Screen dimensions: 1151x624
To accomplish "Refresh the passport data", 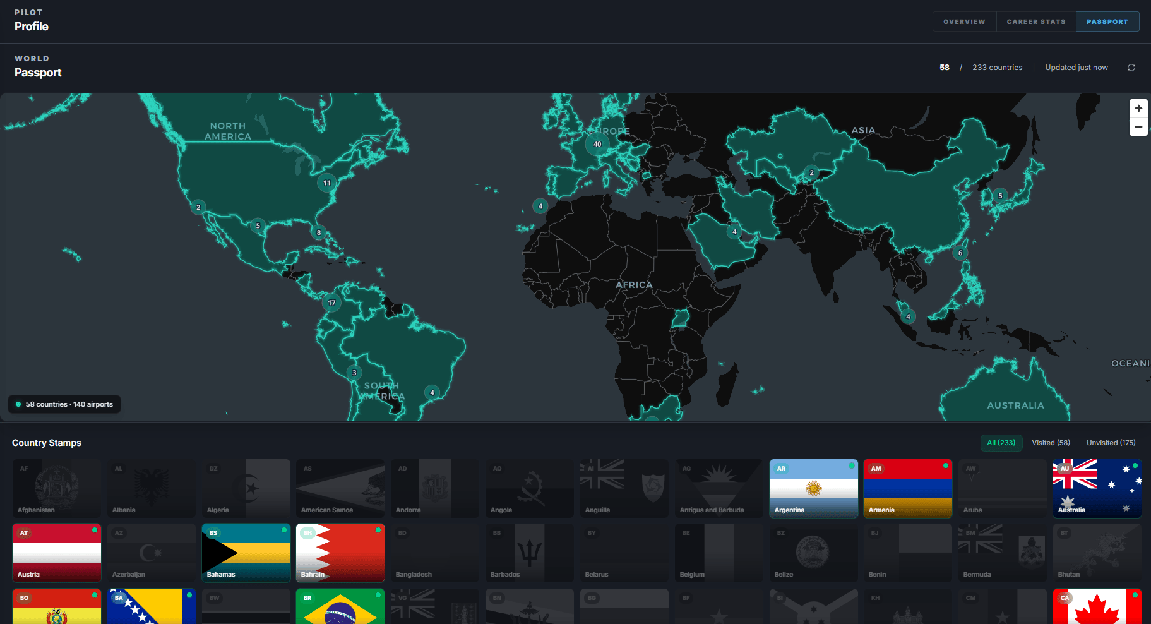I will (x=1131, y=68).
